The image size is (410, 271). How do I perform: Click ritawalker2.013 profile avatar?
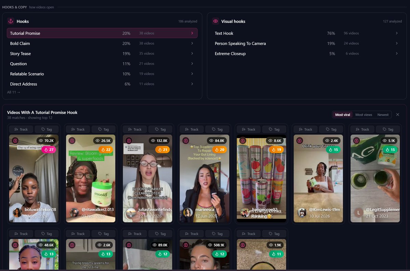74,213
